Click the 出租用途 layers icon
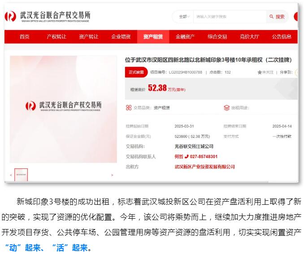This screenshot has width=304, height=256. (227, 108)
